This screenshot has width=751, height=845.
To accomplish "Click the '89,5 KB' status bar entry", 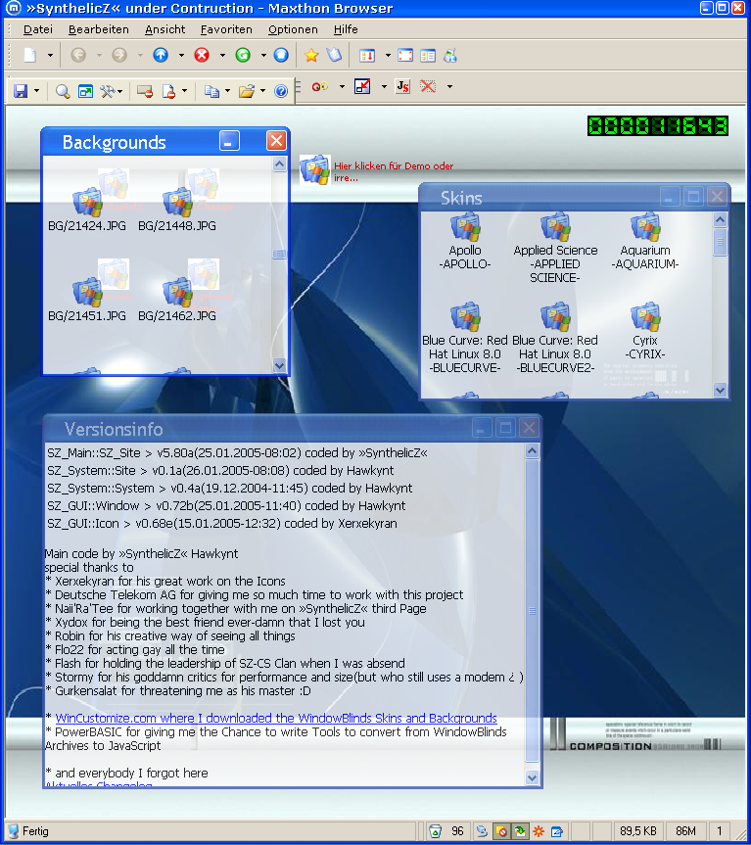I will (637, 831).
